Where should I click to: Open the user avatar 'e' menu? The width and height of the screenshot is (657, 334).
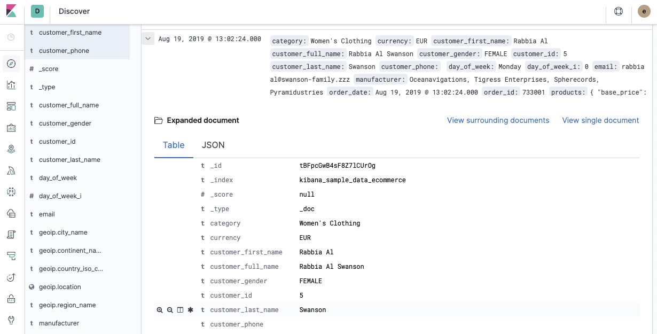[644, 11]
